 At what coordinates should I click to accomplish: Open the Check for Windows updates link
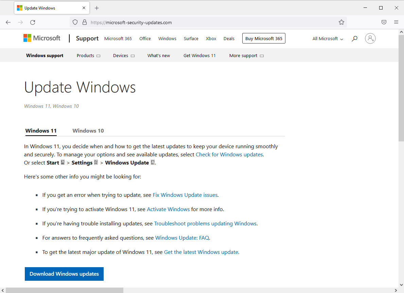pyautogui.click(x=229, y=154)
